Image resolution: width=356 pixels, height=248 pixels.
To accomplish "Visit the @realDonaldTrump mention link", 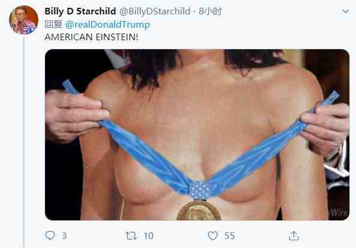I will (x=107, y=25).
